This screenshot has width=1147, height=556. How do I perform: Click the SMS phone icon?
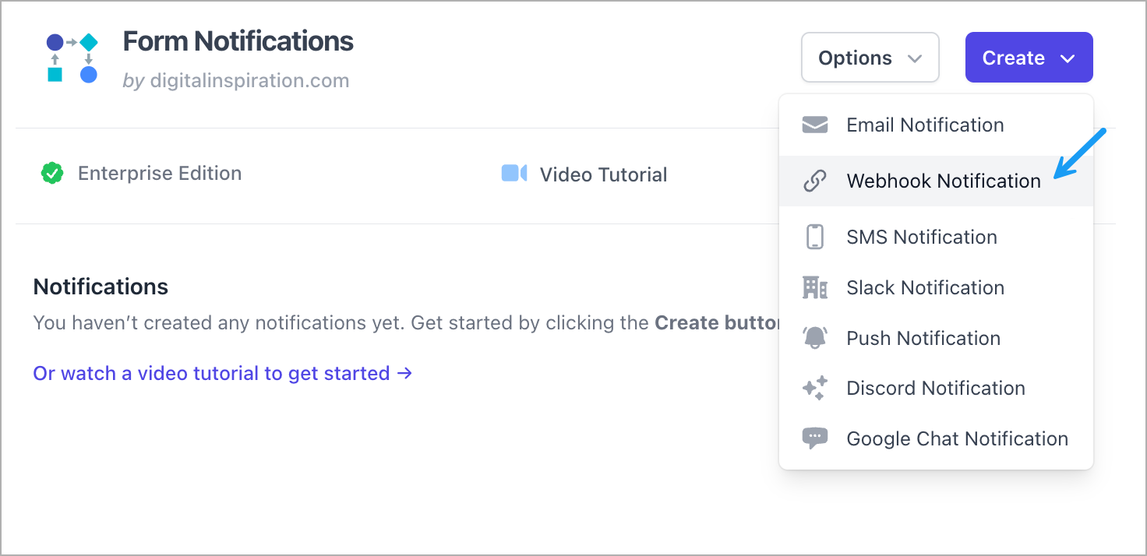(x=814, y=237)
